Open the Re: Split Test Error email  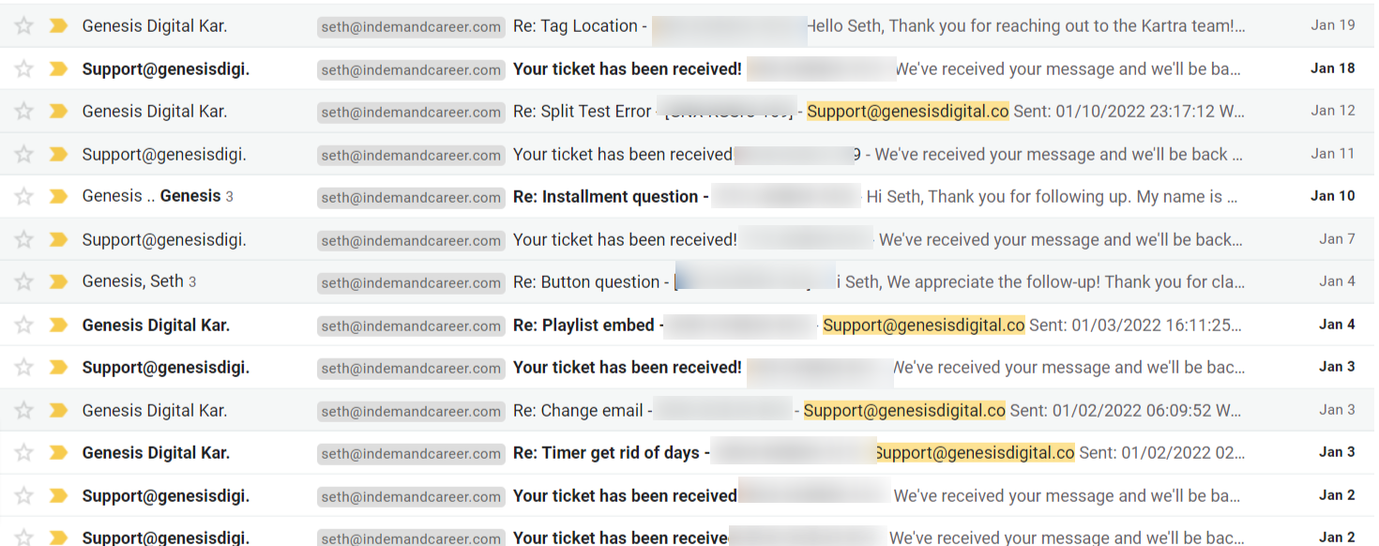pyautogui.click(x=582, y=112)
